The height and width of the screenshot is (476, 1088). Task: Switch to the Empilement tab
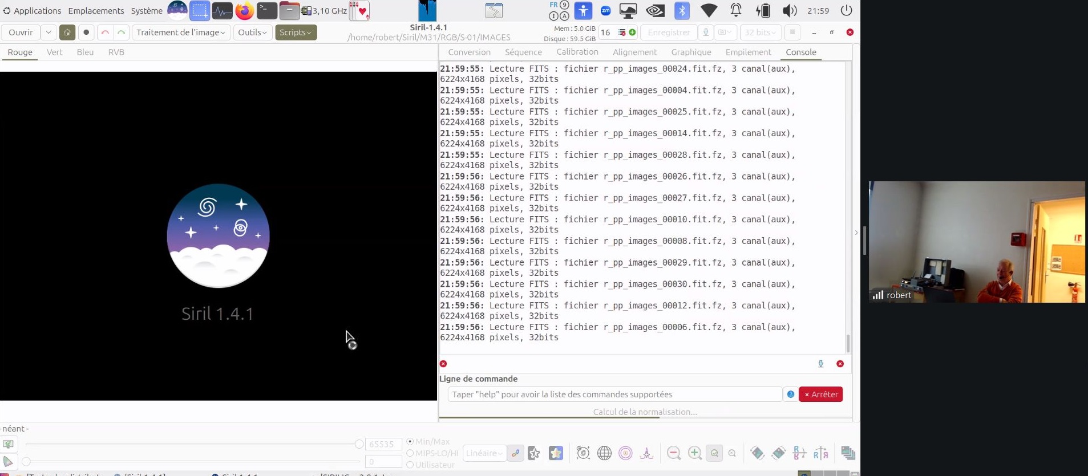(748, 52)
